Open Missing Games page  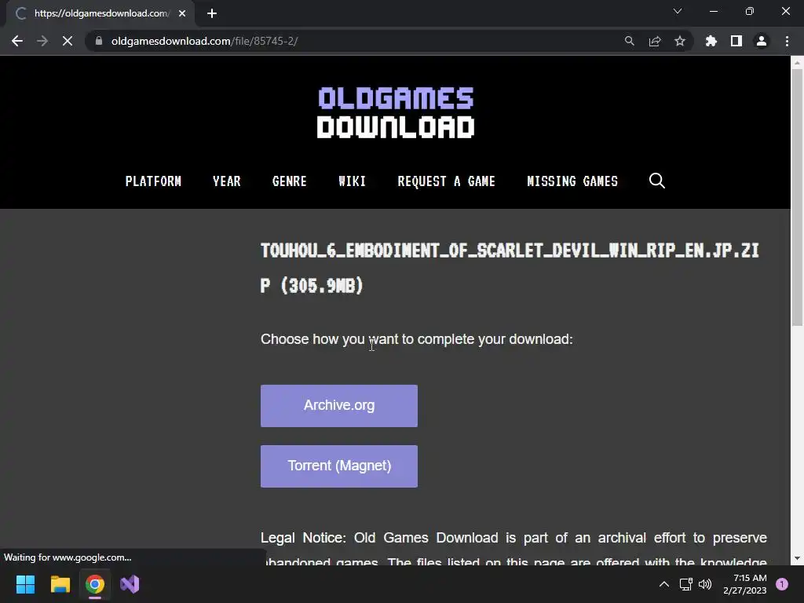point(572,181)
